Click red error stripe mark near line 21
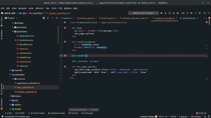Image resolution: width=211 pixels, height=118 pixels. (207, 79)
